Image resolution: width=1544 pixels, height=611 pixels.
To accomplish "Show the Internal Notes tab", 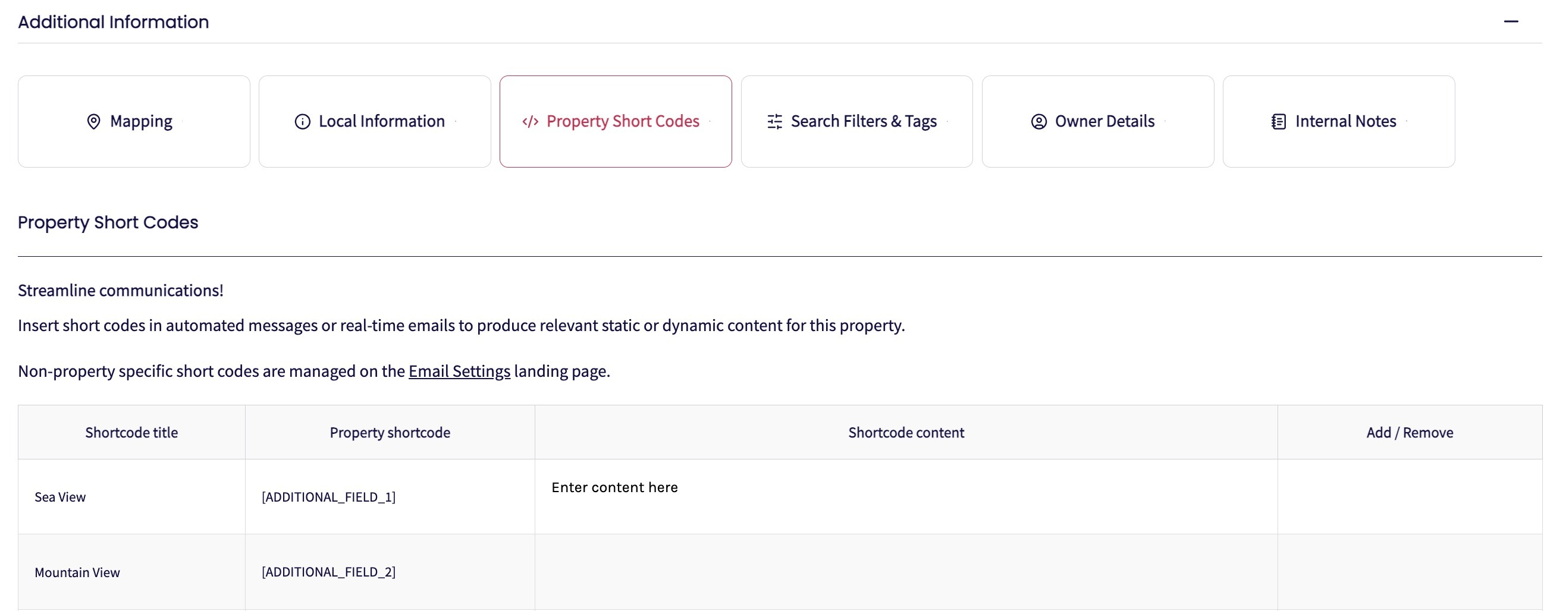I will point(1339,122).
